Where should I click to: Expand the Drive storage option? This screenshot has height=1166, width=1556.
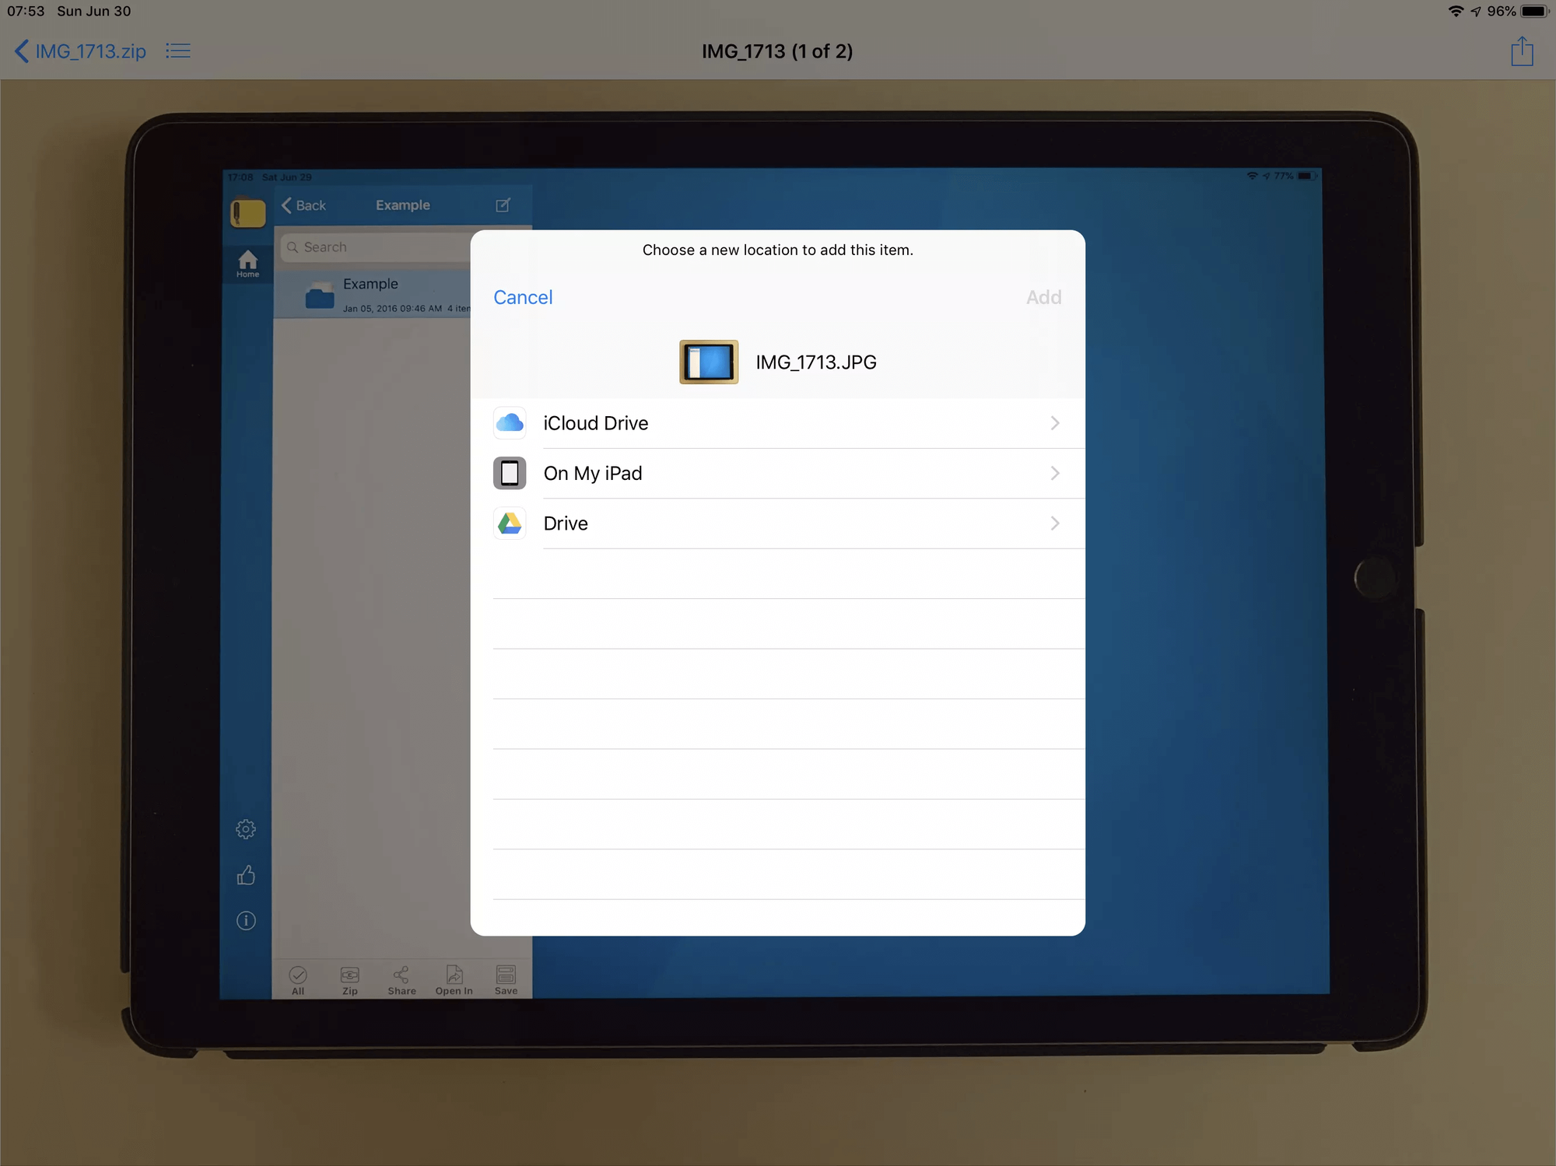click(x=1053, y=523)
